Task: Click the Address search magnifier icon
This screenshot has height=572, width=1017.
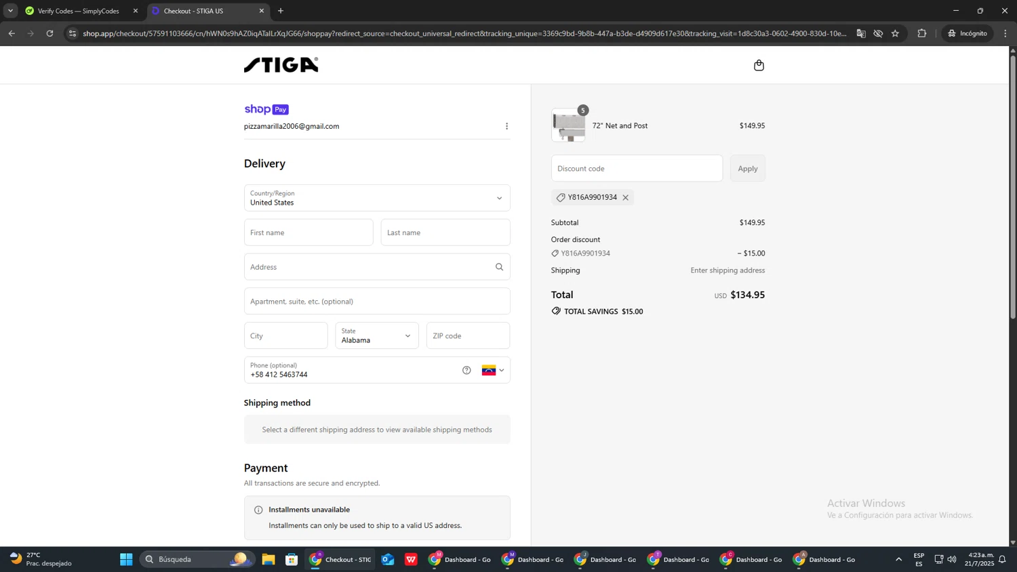Action: click(499, 267)
